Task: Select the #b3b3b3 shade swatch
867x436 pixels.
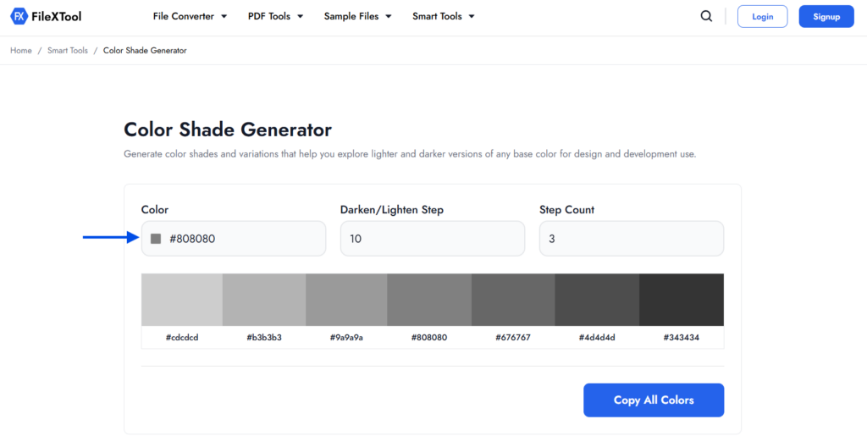Action: click(264, 300)
